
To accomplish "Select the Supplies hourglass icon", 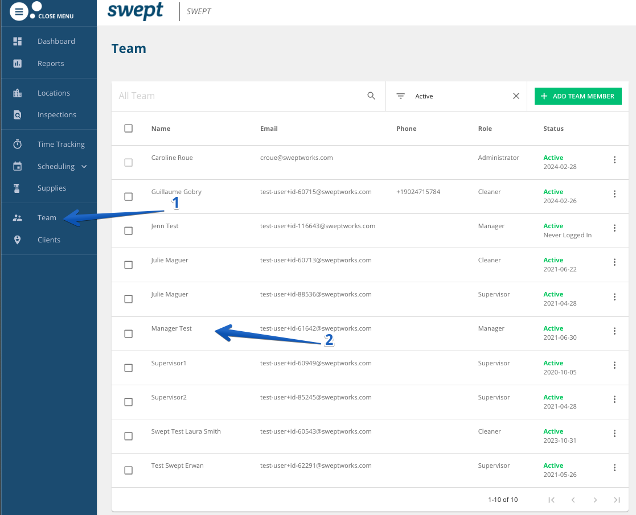I will (17, 188).
